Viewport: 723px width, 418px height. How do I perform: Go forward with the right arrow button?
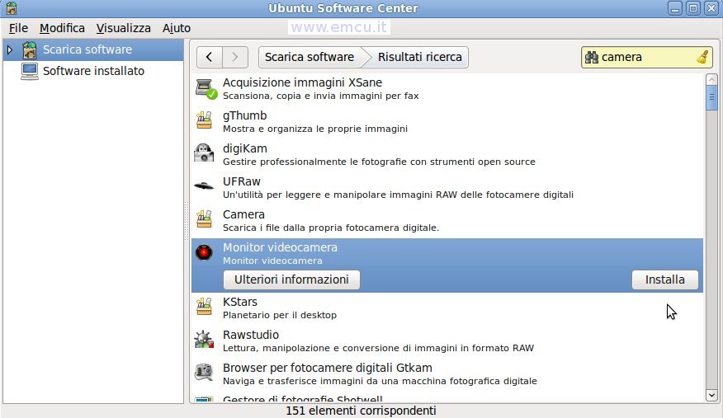click(x=235, y=57)
